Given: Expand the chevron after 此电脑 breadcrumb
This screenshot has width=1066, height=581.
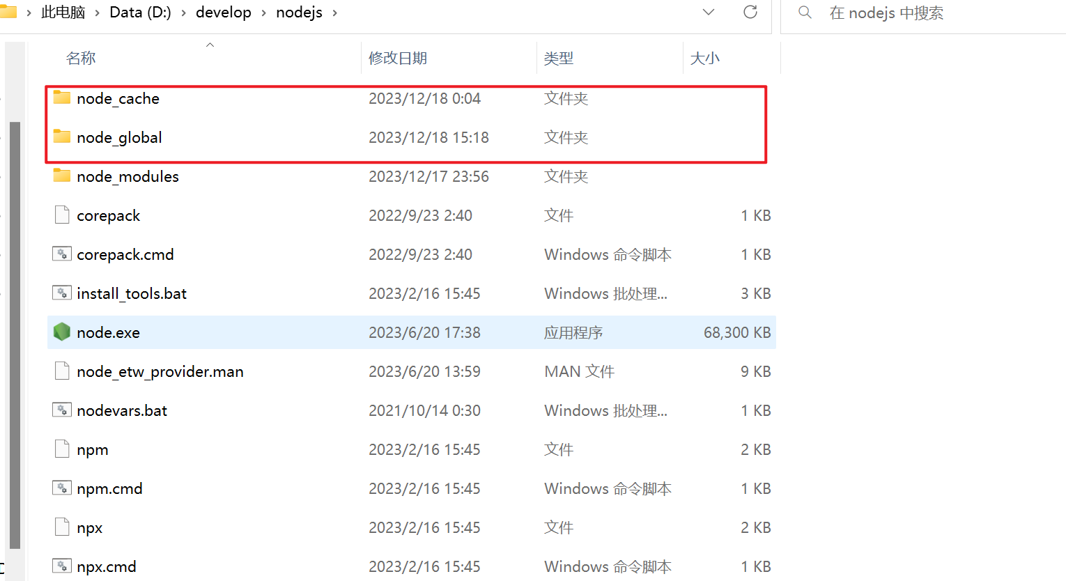Looking at the screenshot, I should (98, 13).
